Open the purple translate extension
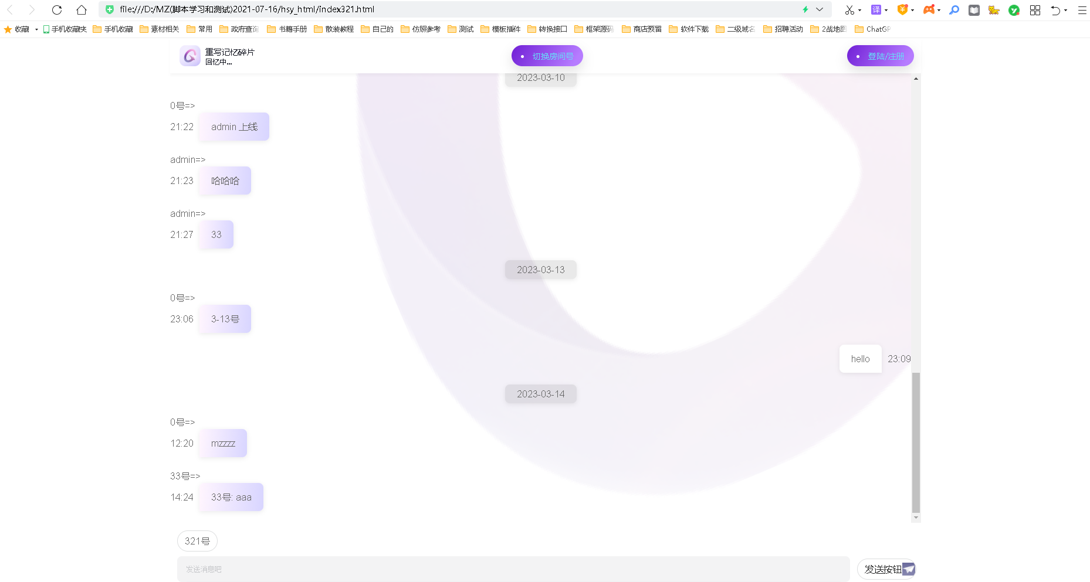The image size is (1090, 582). pos(876,9)
